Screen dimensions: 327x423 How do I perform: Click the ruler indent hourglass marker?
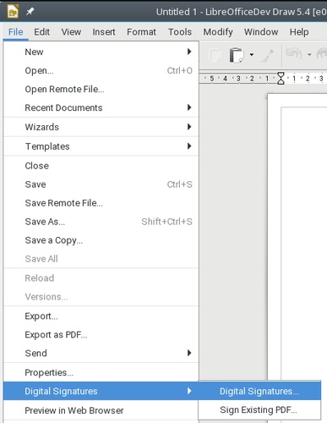tap(281, 79)
